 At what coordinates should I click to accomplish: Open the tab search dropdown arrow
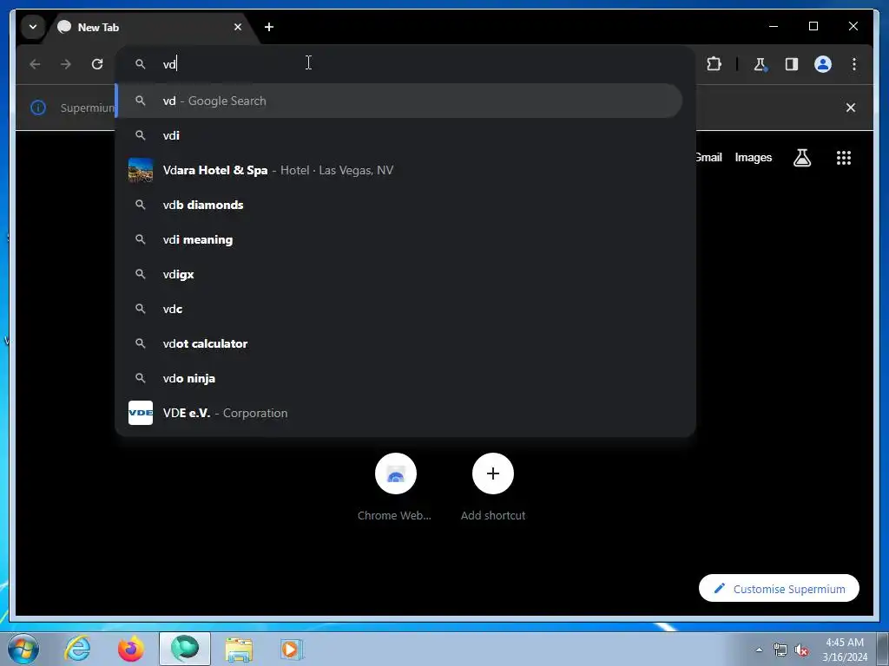33,27
